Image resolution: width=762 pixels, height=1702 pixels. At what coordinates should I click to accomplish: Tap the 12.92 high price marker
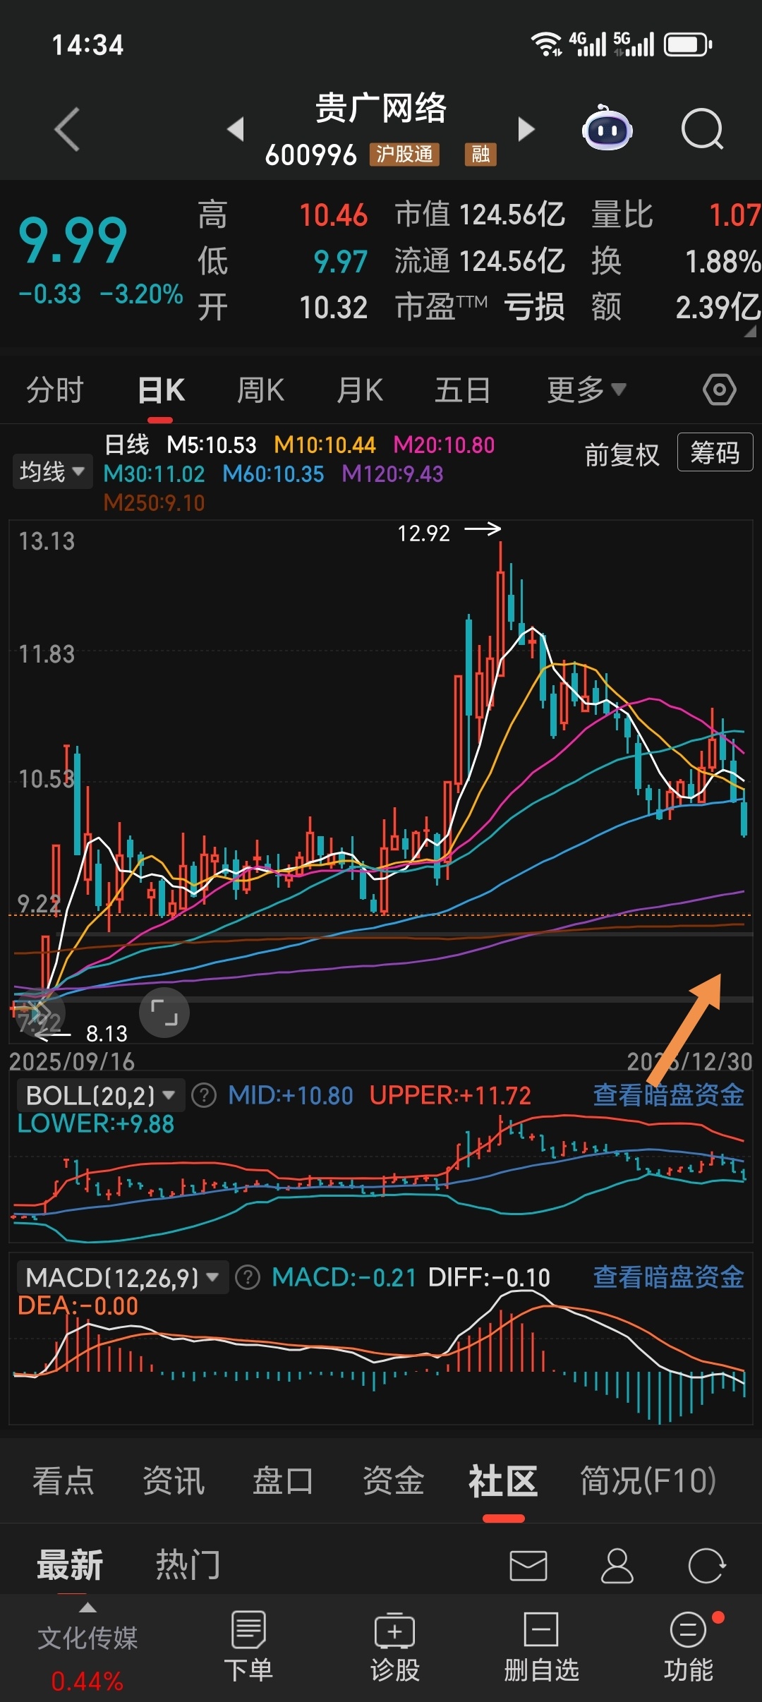point(423,533)
